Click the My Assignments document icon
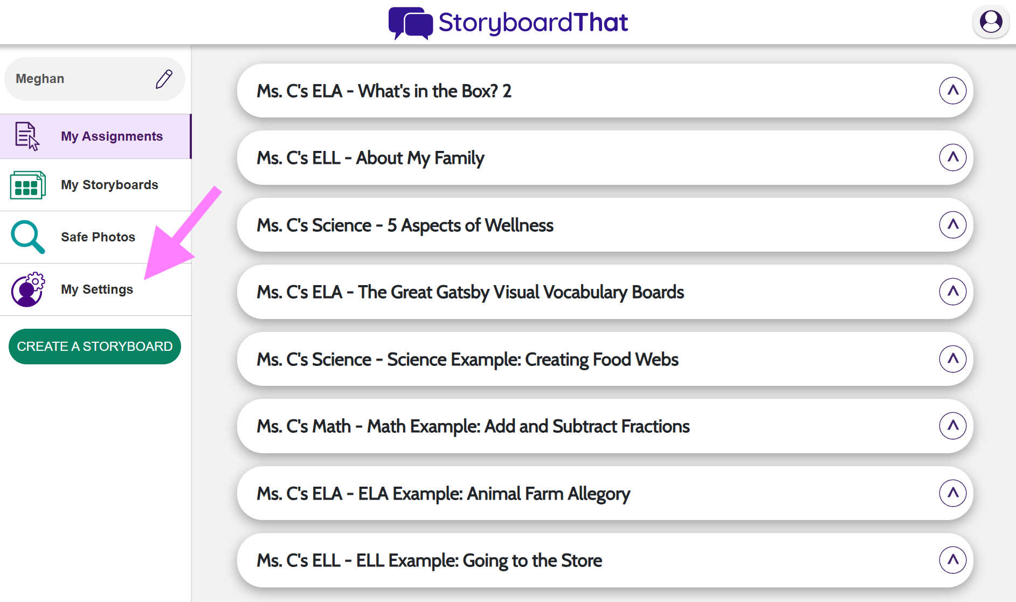The width and height of the screenshot is (1016, 602). [27, 136]
